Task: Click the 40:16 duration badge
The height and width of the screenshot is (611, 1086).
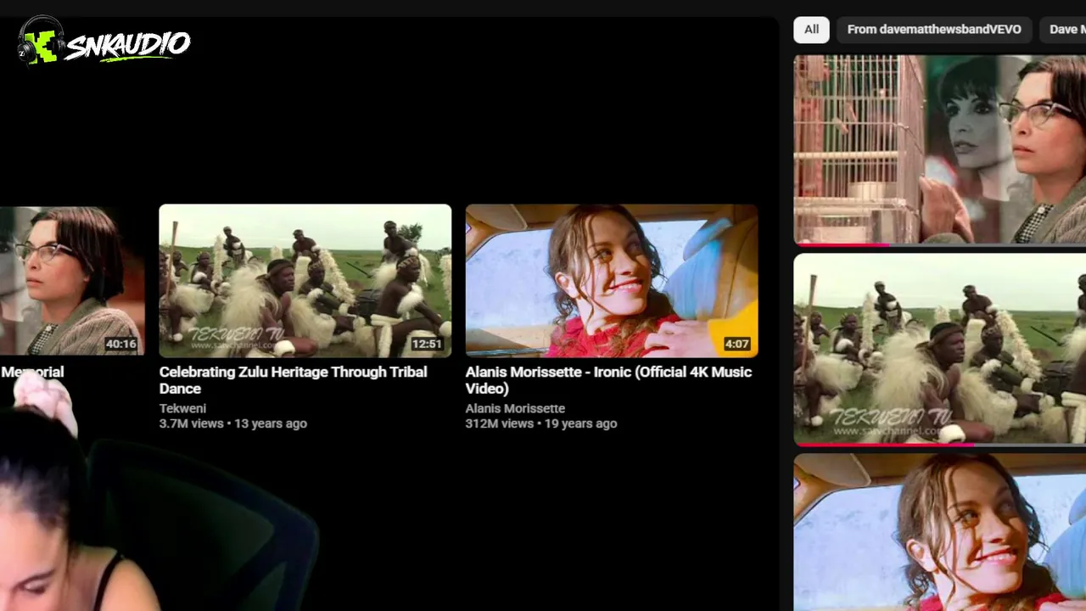Action: point(120,344)
